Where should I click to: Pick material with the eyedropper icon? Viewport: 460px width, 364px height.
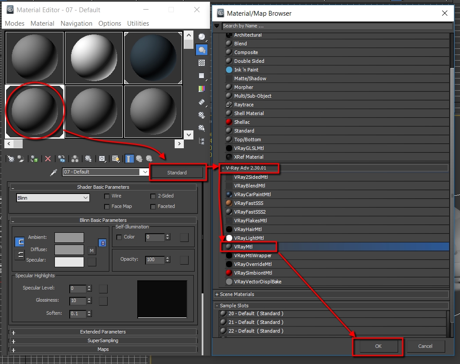click(x=54, y=172)
